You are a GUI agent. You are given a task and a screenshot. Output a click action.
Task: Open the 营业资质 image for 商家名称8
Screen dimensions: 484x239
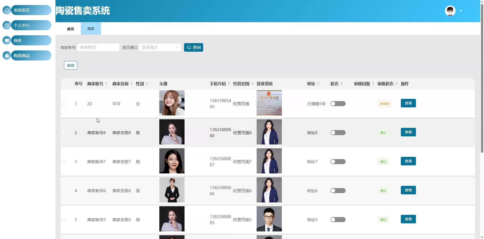click(269, 132)
